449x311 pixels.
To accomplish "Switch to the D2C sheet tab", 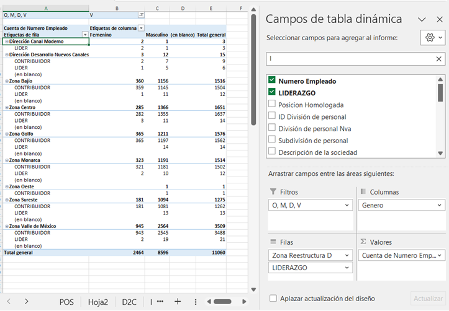I will 129,302.
